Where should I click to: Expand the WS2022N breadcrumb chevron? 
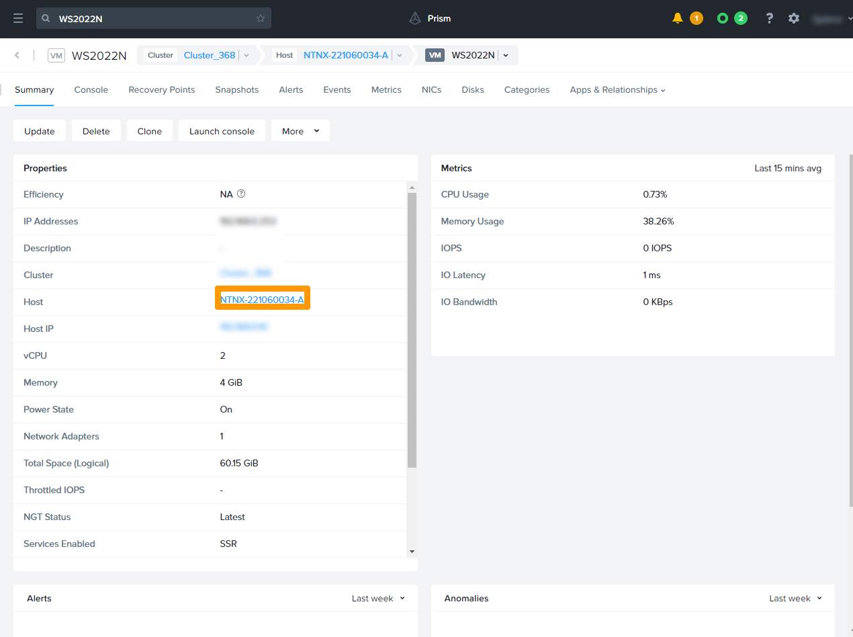507,55
